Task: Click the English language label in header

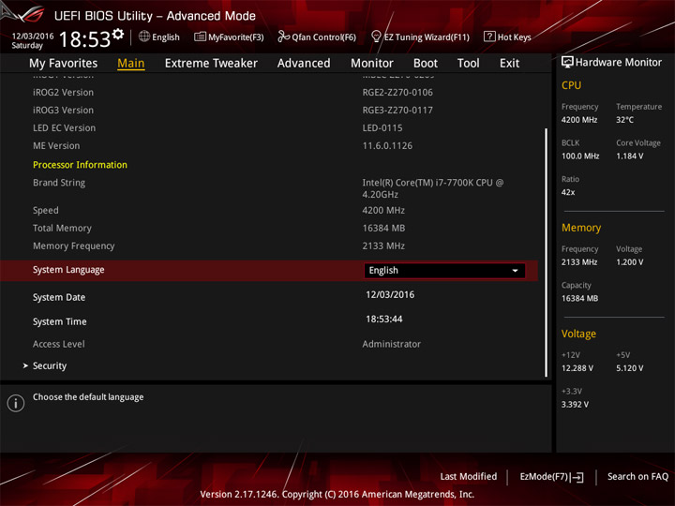Action: pos(166,37)
